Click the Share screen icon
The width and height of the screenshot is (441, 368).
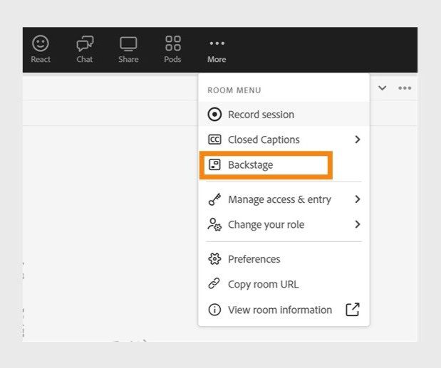(x=128, y=43)
